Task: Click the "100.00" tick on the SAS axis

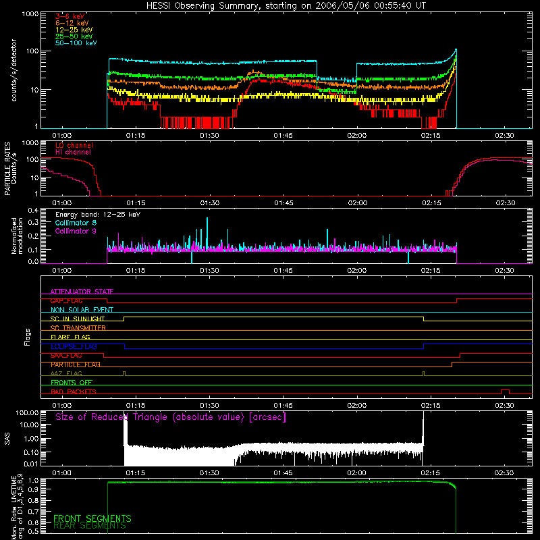Action: pos(27,412)
